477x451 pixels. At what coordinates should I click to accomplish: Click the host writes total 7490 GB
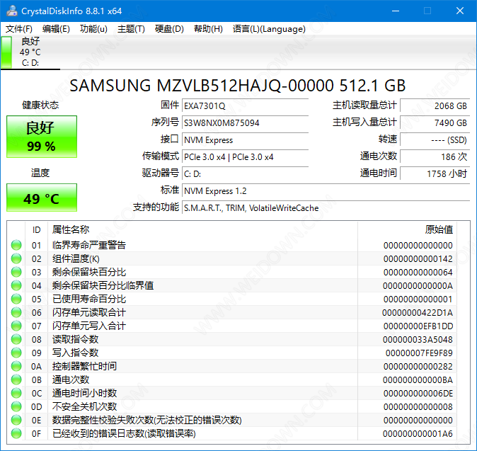pos(435,122)
